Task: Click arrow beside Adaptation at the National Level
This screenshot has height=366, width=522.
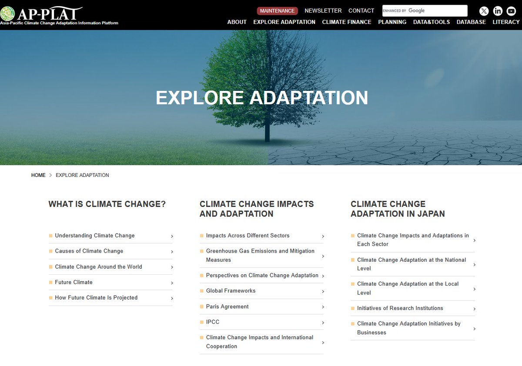Action: click(474, 265)
